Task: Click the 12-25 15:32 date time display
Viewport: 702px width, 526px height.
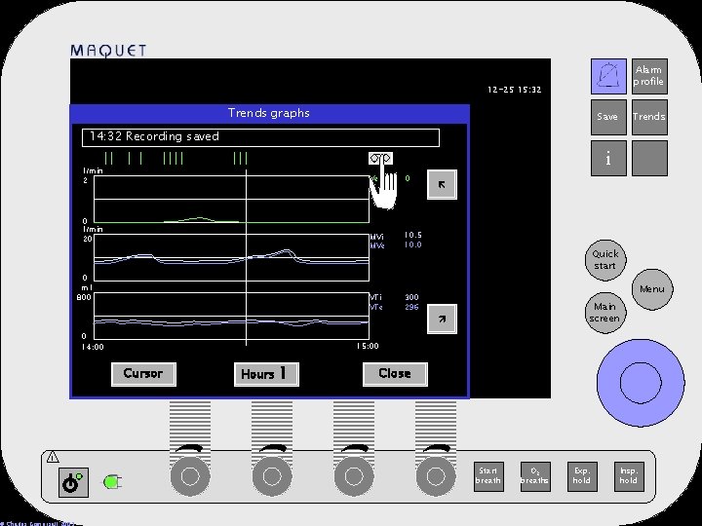Action: point(515,90)
